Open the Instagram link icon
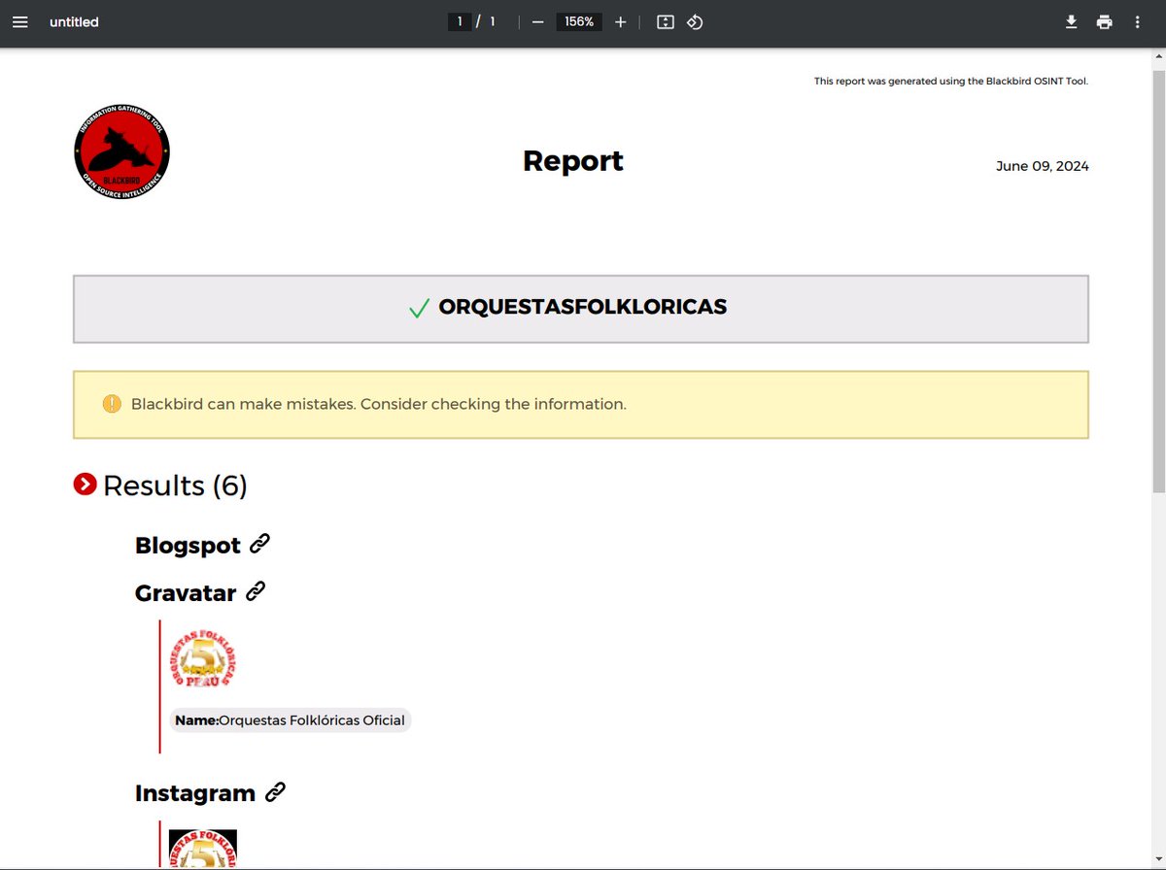The height and width of the screenshot is (870, 1166). coord(276,792)
